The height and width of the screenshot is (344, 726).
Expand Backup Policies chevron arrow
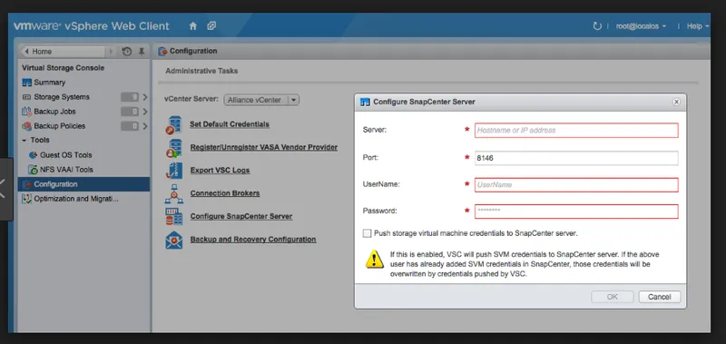[x=145, y=126]
